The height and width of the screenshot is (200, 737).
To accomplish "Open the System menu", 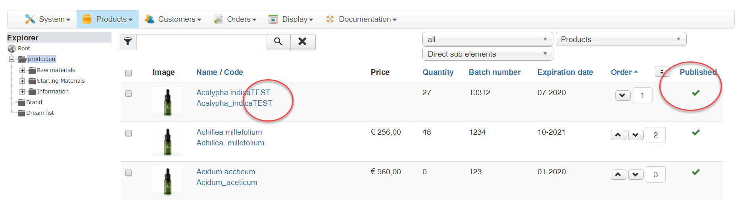I will (48, 19).
